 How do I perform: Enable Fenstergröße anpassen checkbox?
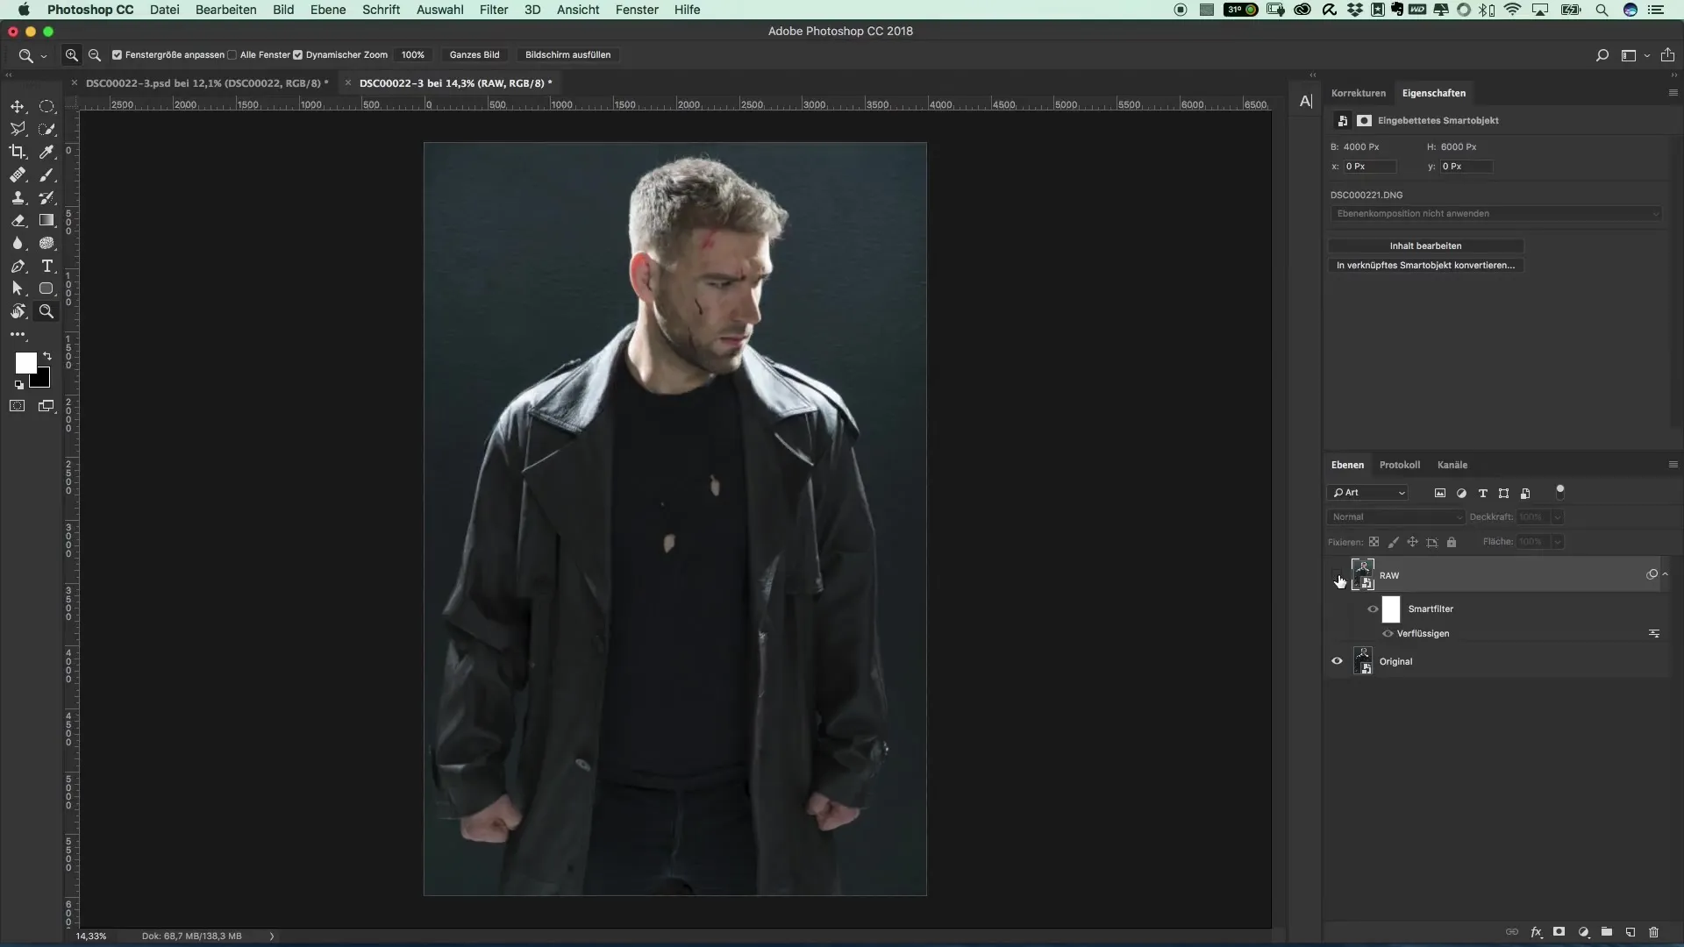point(117,55)
